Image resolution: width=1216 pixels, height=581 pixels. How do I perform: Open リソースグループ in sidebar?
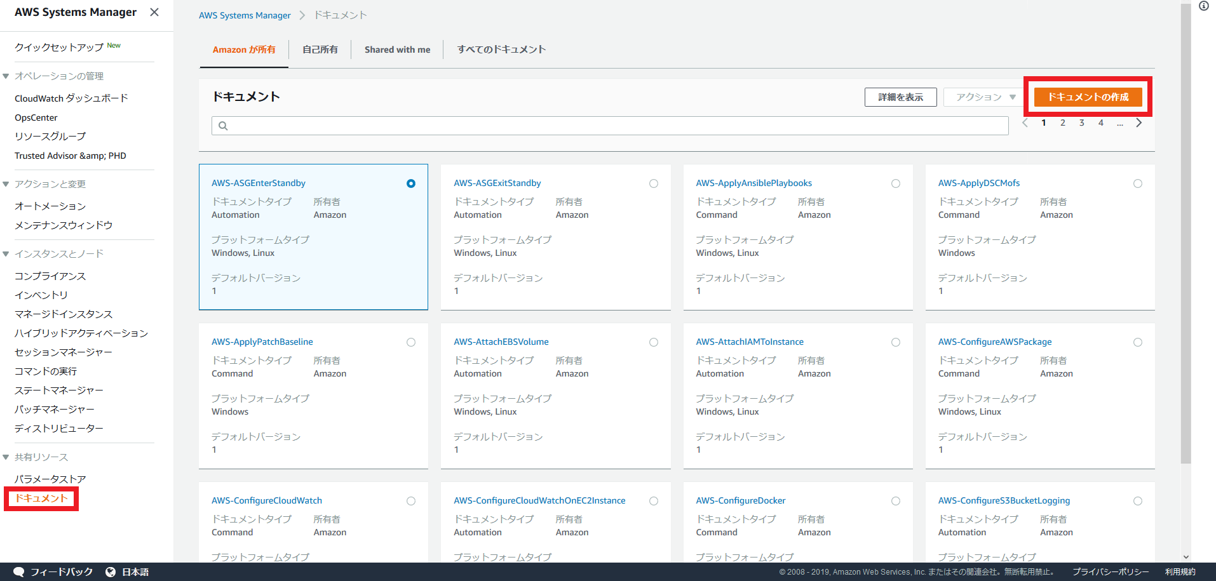pyautogui.click(x=50, y=137)
